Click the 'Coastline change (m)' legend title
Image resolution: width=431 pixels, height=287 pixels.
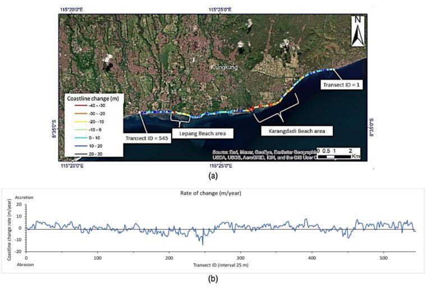pyautogui.click(x=93, y=98)
